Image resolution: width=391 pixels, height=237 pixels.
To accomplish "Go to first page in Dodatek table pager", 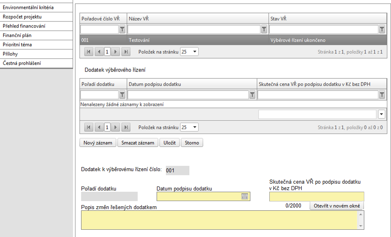I will coord(89,127).
